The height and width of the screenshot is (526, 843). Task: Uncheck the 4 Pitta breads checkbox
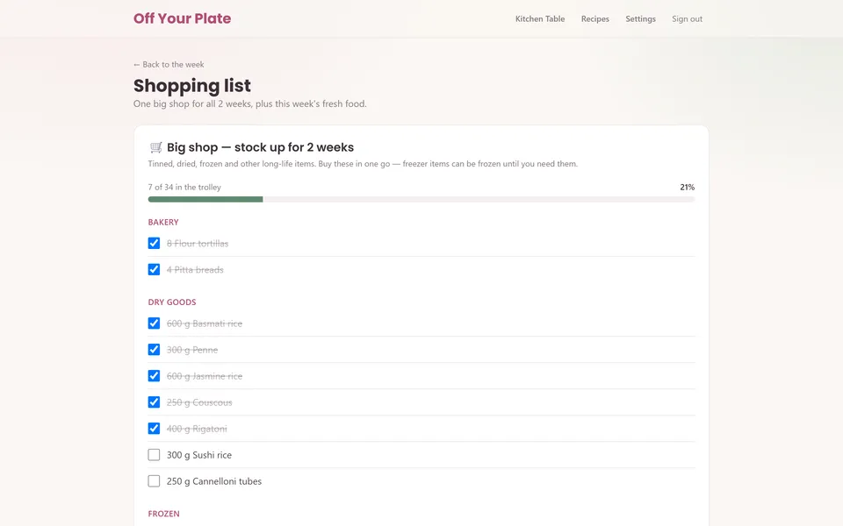(154, 269)
